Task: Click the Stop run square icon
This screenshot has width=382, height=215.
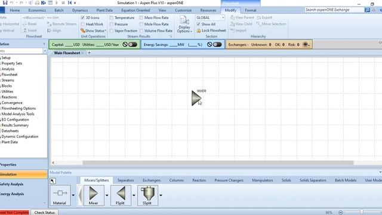Action: click(63, 3)
